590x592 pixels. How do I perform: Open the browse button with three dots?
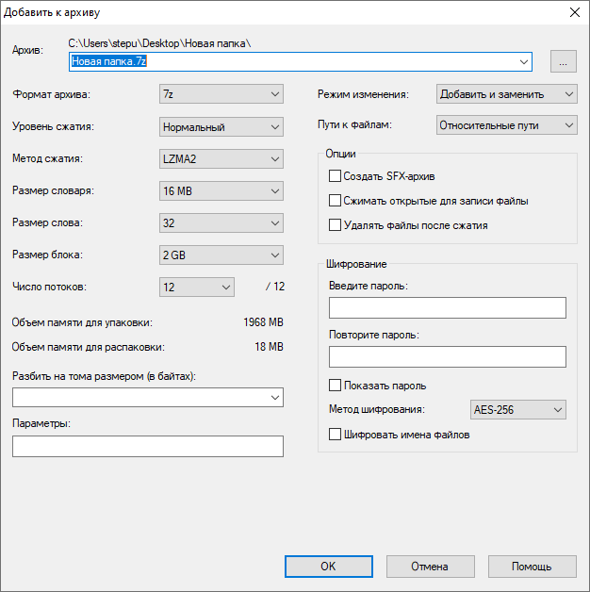pyautogui.click(x=564, y=61)
